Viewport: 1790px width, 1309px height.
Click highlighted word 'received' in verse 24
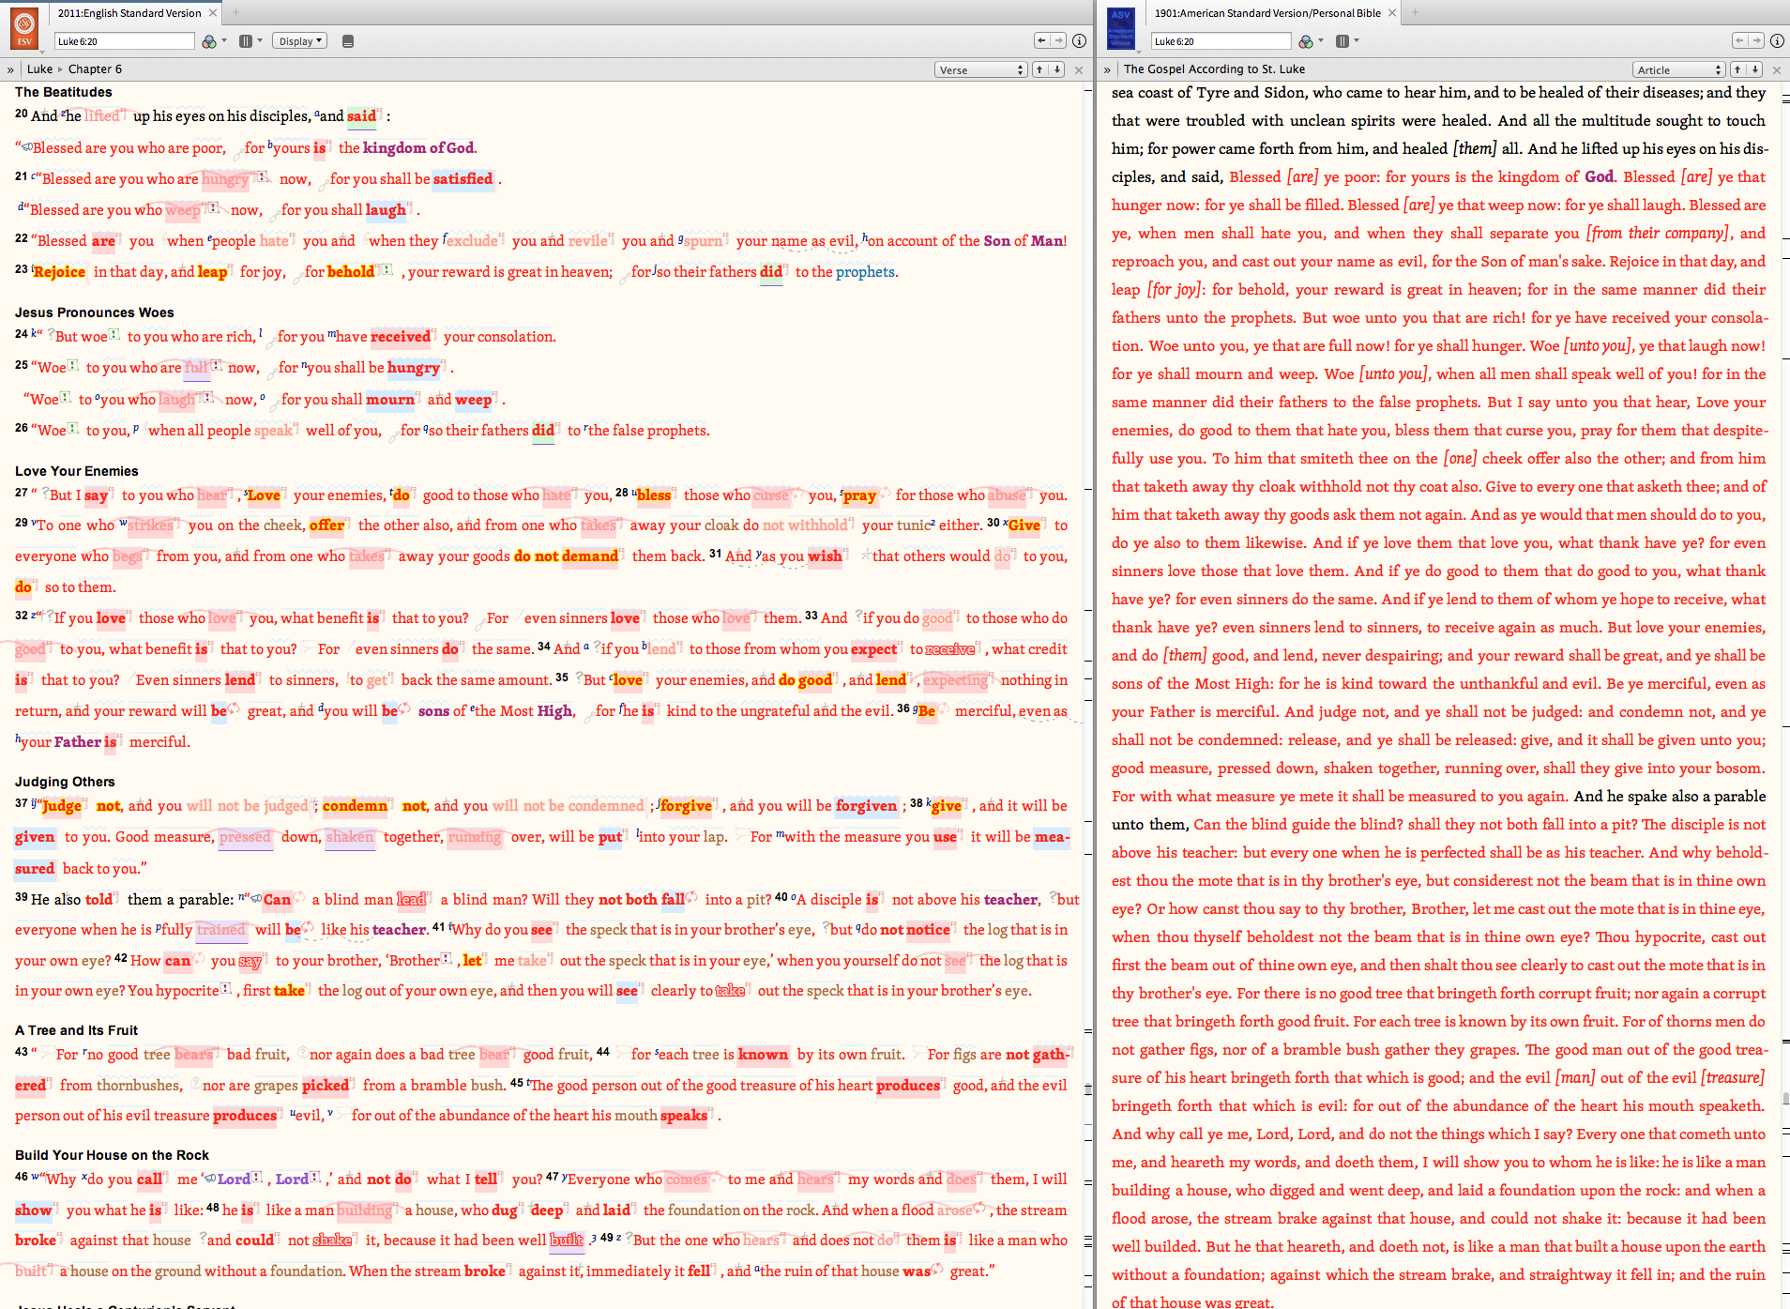click(x=401, y=337)
